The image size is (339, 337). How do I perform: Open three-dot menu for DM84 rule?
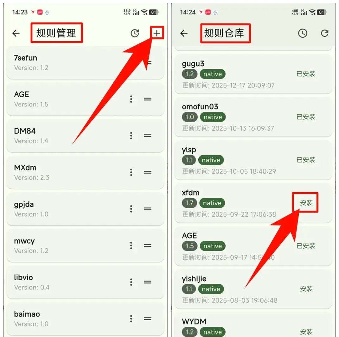point(131,136)
